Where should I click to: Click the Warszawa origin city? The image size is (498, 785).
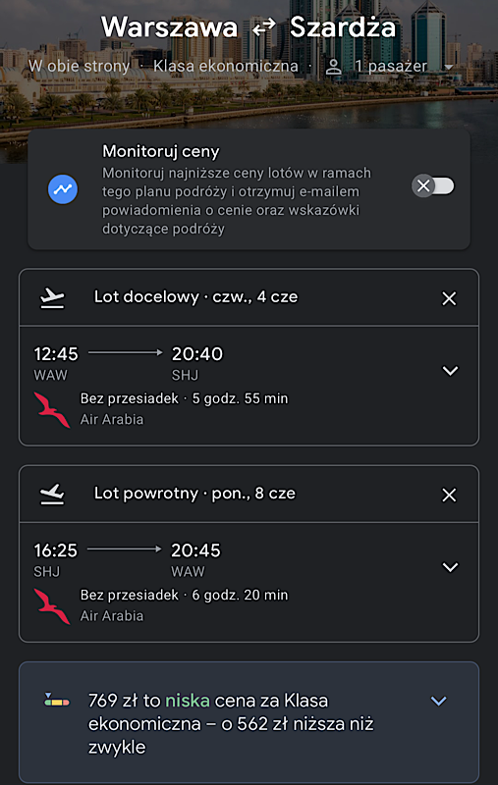pyautogui.click(x=169, y=27)
